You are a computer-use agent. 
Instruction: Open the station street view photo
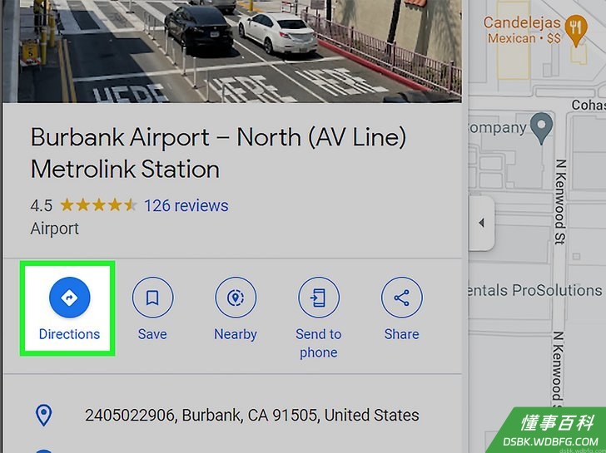[232, 51]
